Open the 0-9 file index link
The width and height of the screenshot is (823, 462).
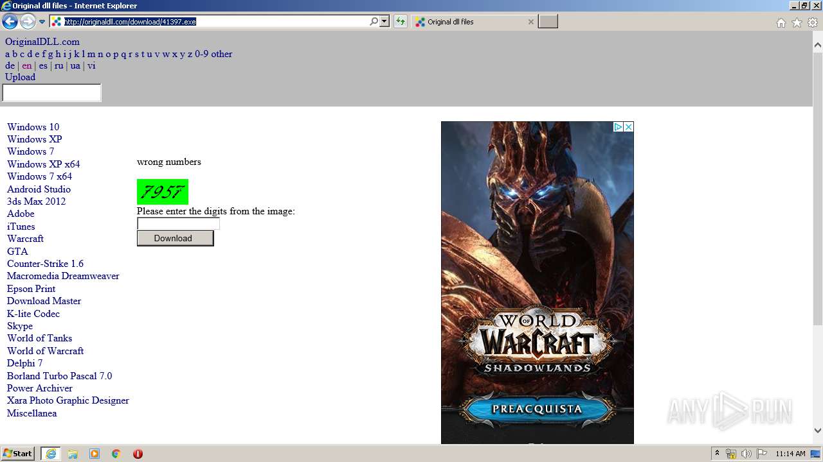tap(201, 54)
